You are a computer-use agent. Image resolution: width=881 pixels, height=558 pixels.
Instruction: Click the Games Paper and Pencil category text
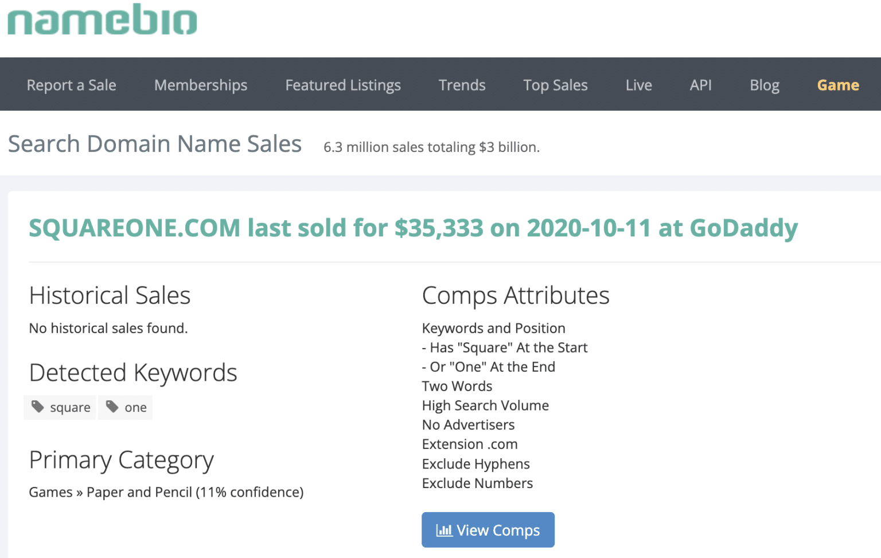coord(166,492)
